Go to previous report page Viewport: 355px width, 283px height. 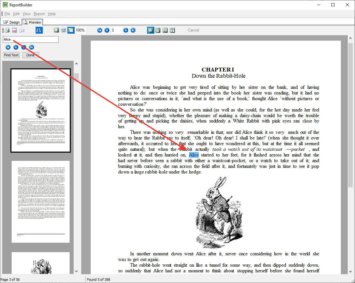point(107,30)
